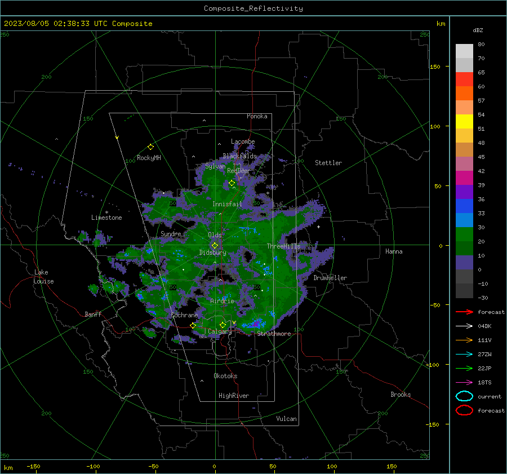Select the light blue 33–30 dBZ swatch
The width and height of the screenshot is (507, 474).
point(464,220)
